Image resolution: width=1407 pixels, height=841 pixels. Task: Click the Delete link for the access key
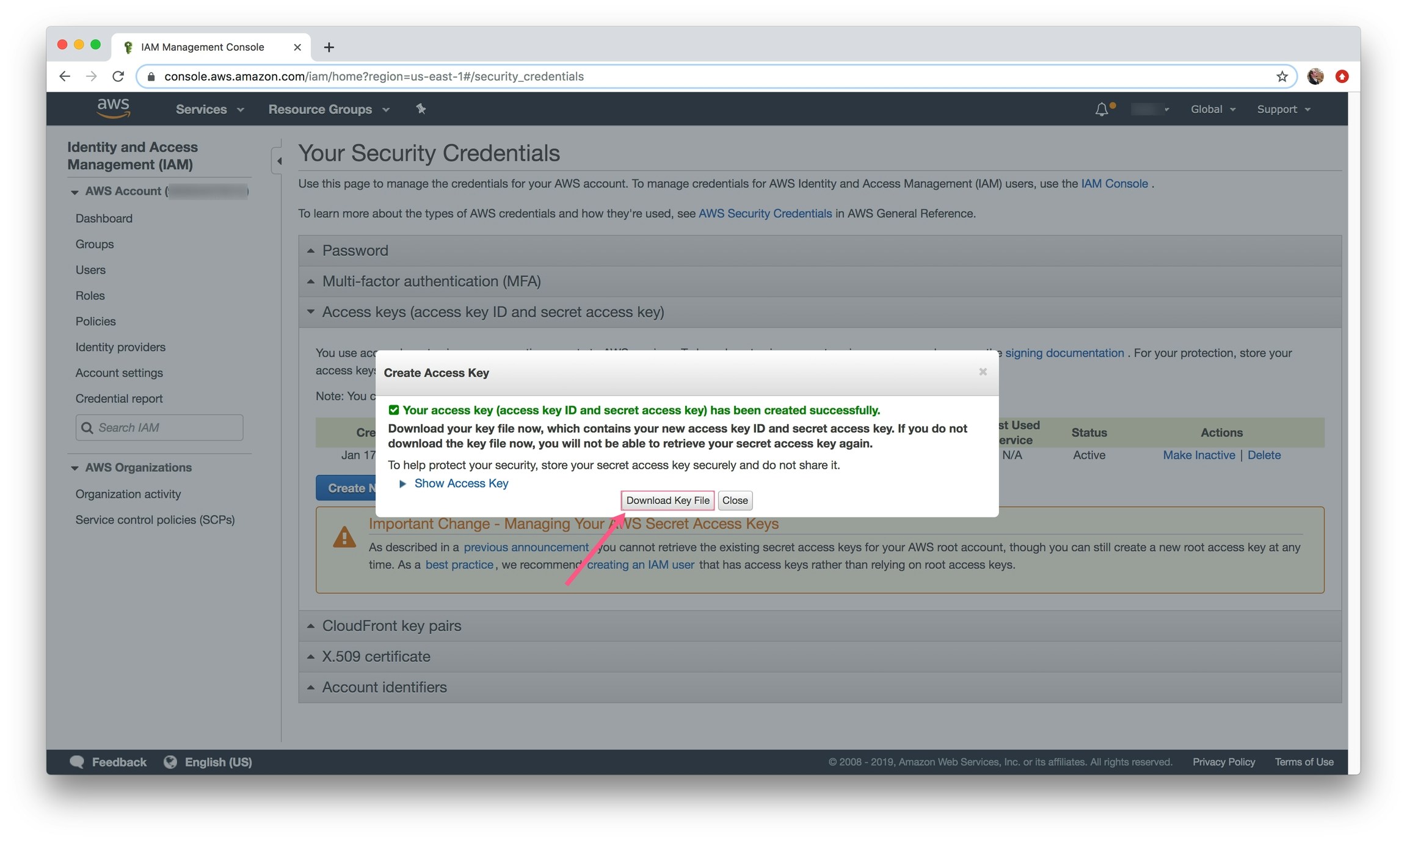click(x=1263, y=455)
